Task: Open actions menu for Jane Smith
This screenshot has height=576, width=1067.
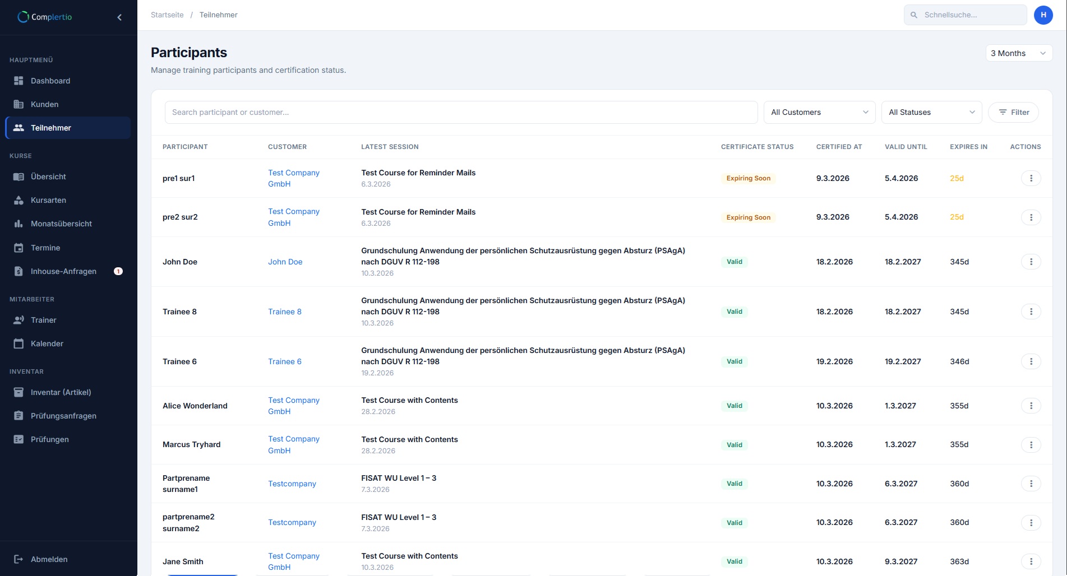Action: coord(1031,561)
